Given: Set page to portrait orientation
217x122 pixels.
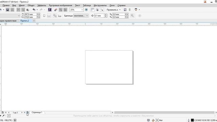Looking at the screenshot, I should point(44,16).
